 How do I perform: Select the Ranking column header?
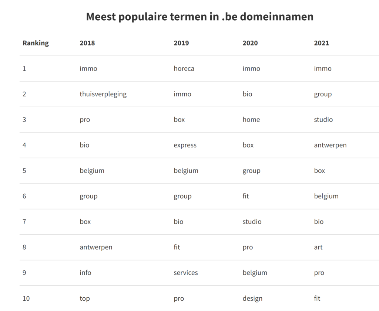[x=36, y=43]
